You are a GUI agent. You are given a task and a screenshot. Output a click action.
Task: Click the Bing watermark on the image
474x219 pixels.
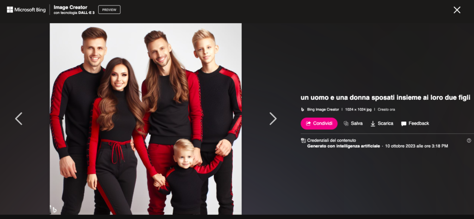tap(54, 209)
